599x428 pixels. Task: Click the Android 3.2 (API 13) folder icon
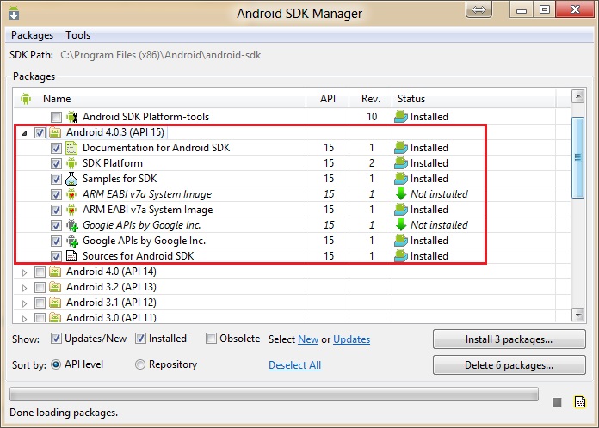tap(55, 287)
